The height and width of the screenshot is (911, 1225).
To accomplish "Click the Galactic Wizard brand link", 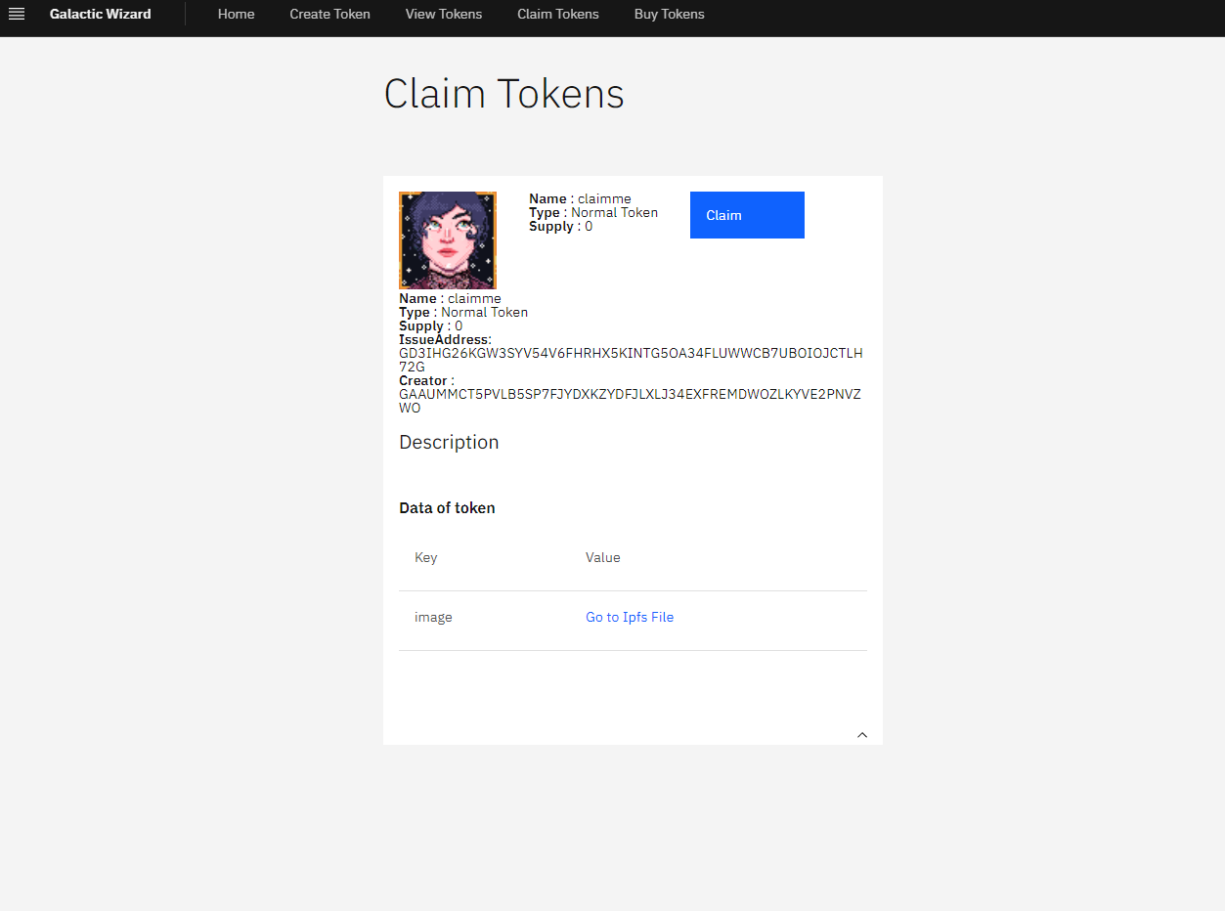I will click(x=101, y=14).
